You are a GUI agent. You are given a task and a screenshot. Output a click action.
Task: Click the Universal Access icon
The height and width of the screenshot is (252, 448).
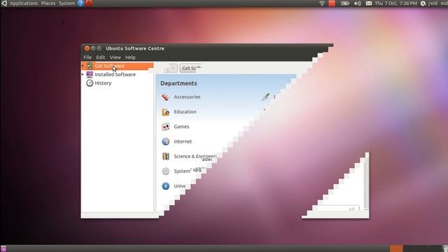(x=166, y=186)
